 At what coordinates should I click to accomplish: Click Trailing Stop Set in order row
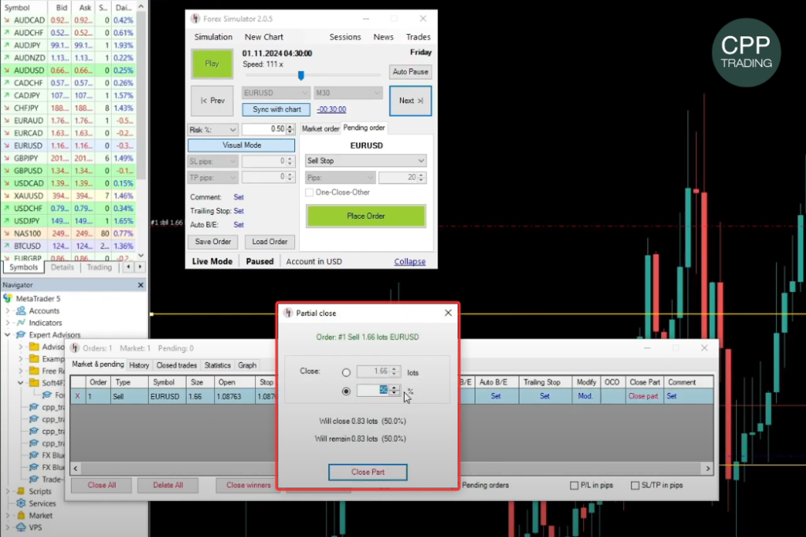point(545,397)
